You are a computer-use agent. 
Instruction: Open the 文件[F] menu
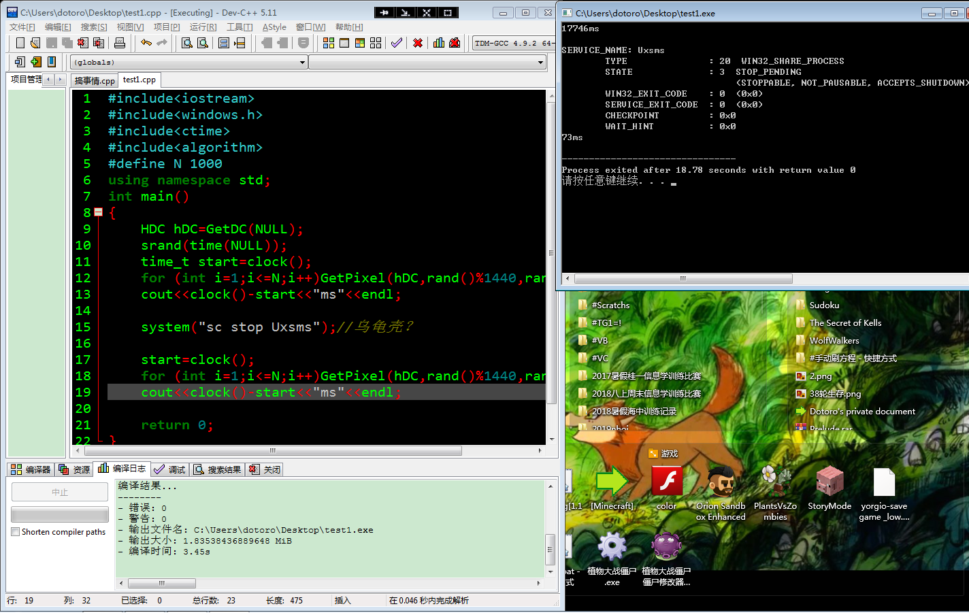click(x=22, y=27)
